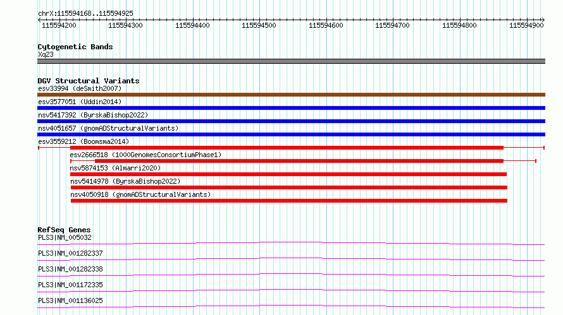Open variant nsv4050918 (gnomADStructuralVariants) label

[x=140, y=194]
